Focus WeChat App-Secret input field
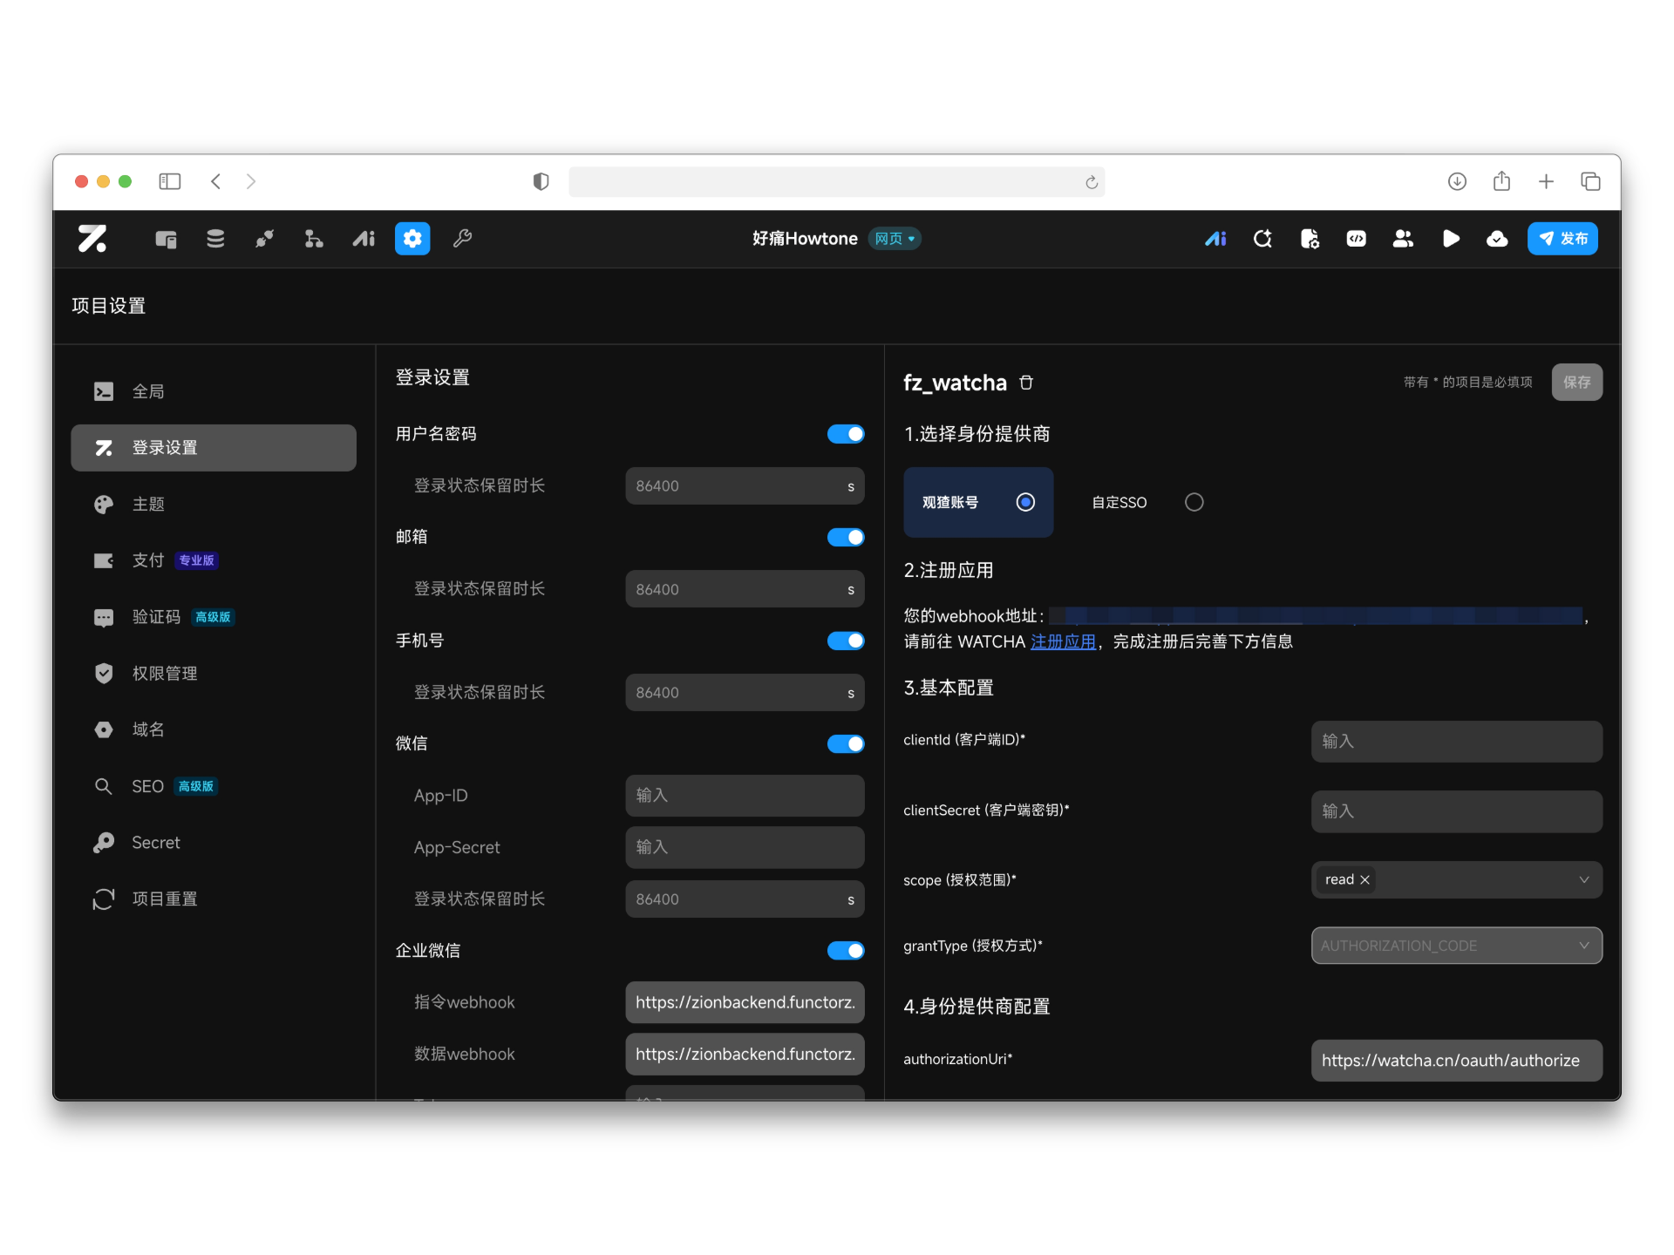 point(745,847)
